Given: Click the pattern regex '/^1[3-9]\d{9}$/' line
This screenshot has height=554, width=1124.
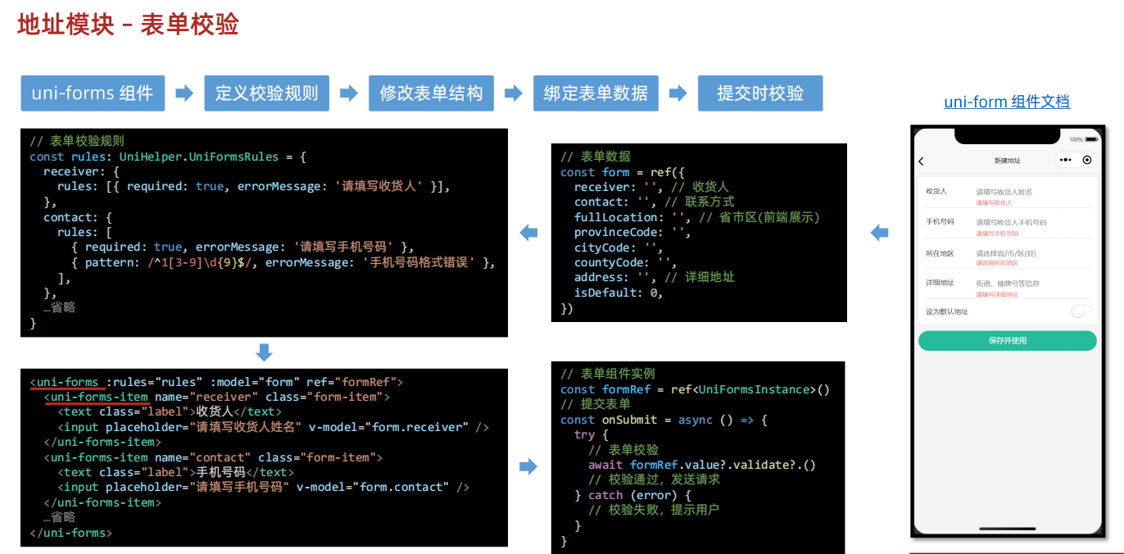Looking at the screenshot, I should 283,262.
